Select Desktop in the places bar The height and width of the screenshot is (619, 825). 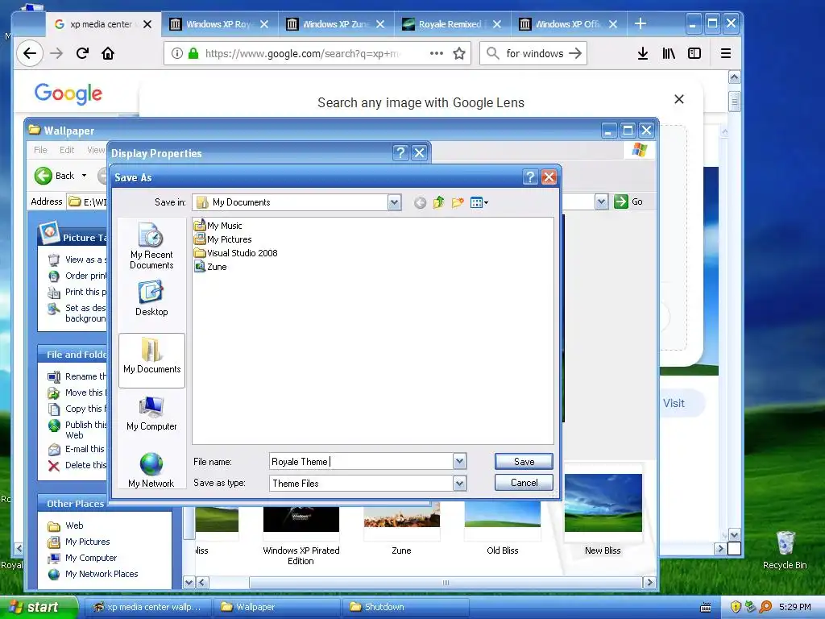[x=151, y=298]
